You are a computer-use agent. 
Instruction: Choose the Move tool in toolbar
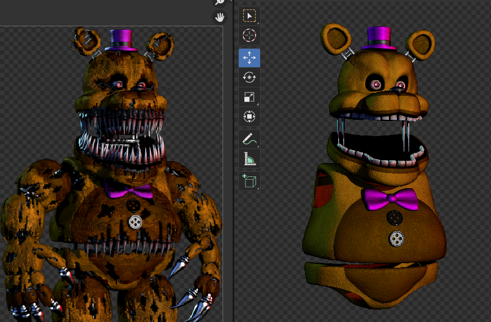[x=249, y=58]
